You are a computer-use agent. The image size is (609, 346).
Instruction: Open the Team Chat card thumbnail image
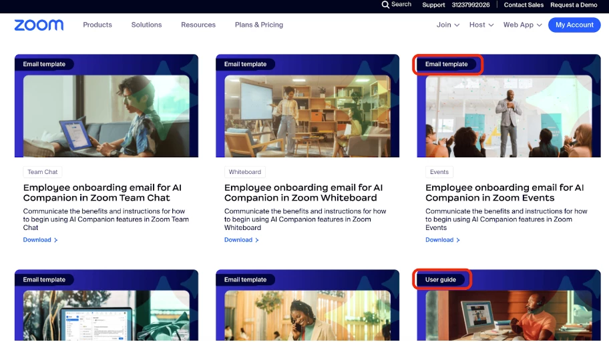[x=106, y=116]
